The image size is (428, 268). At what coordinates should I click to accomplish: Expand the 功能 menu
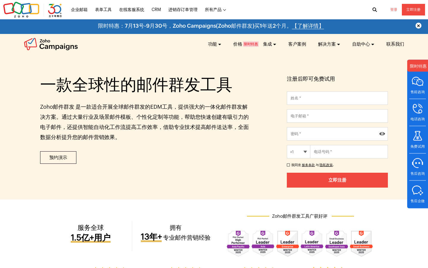(215, 44)
